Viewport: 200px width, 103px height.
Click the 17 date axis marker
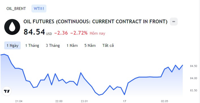[x=125, y=101]
